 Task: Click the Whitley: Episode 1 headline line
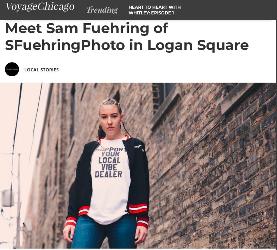point(151,13)
